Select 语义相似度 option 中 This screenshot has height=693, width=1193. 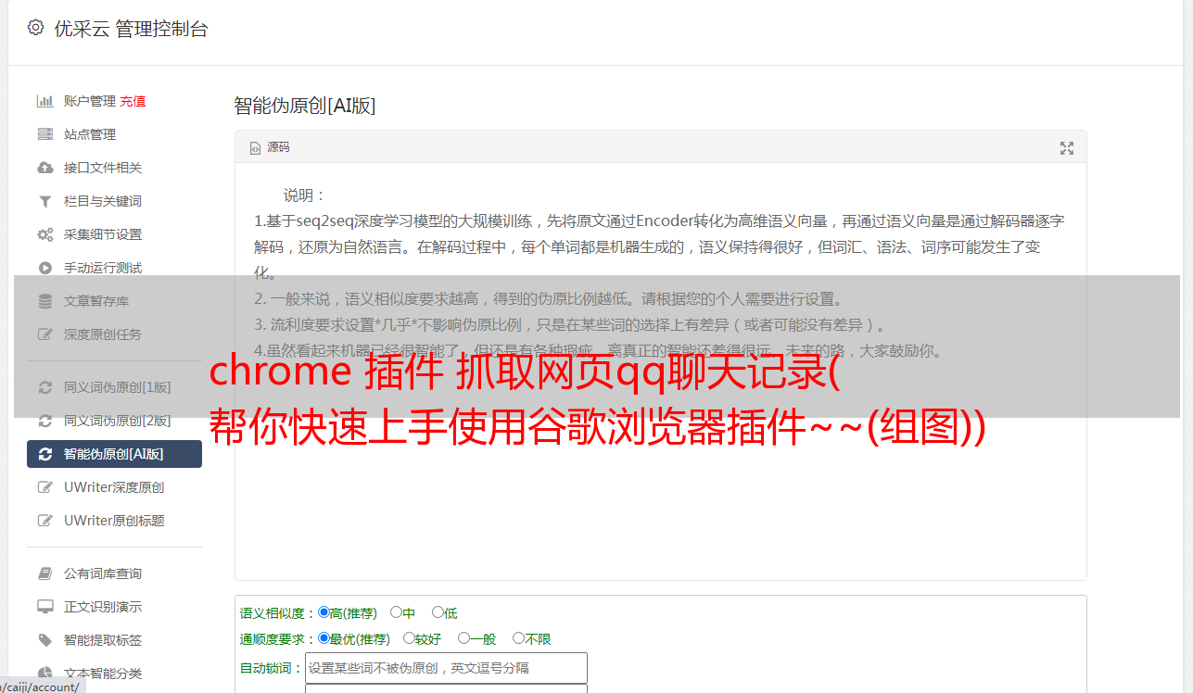tap(396, 612)
